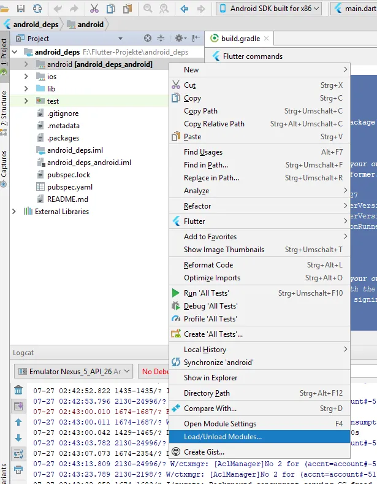
Task: Choose Load/Unload Modules...
Action: 259,437
